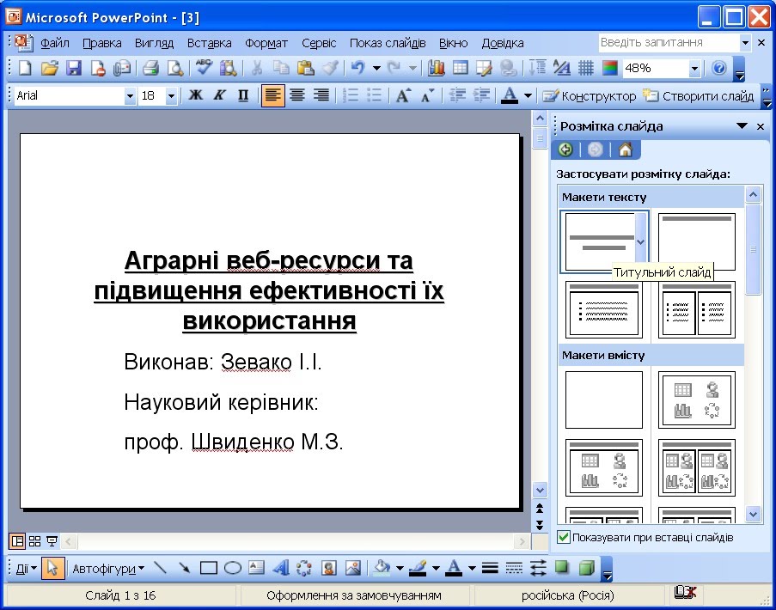Click the Cut scissors icon

[256, 68]
